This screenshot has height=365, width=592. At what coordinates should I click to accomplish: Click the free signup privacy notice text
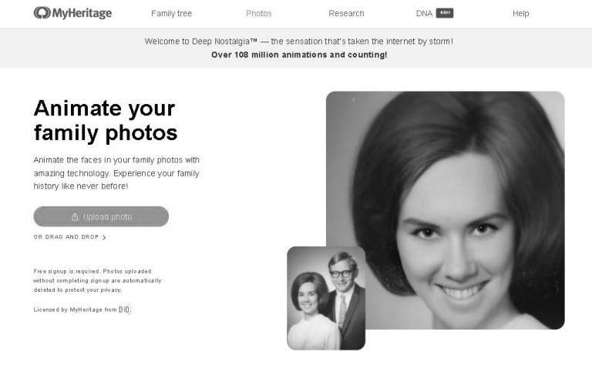click(97, 280)
